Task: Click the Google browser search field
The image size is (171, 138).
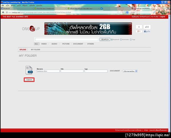Action: pos(141,13)
